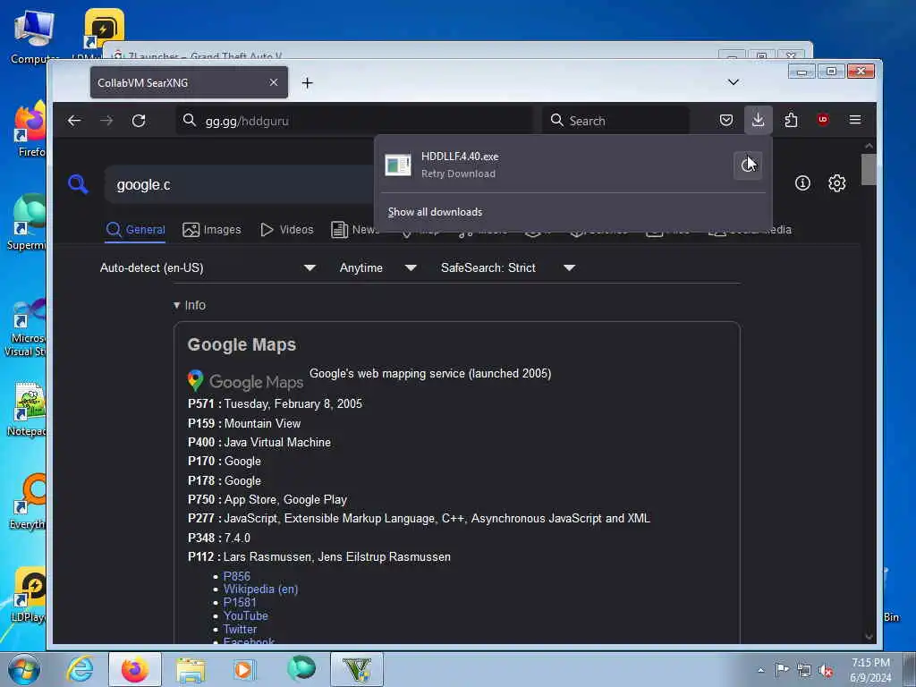Switch to the 7Launcher GTA V taskbar item
The image size is (916, 687).
[357, 669]
